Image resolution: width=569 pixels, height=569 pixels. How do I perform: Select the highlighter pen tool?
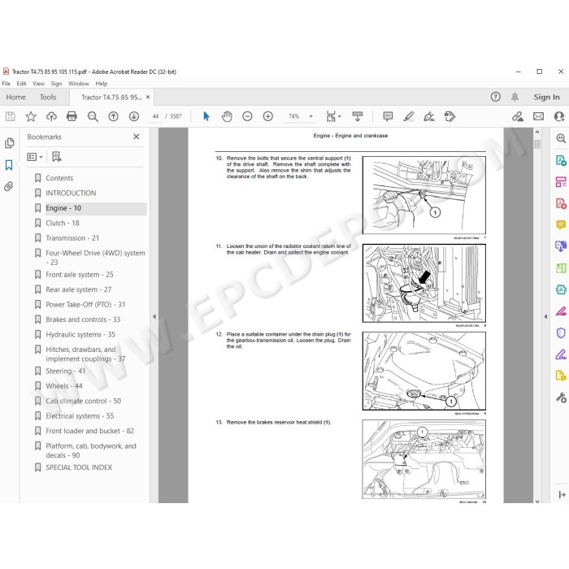(409, 116)
